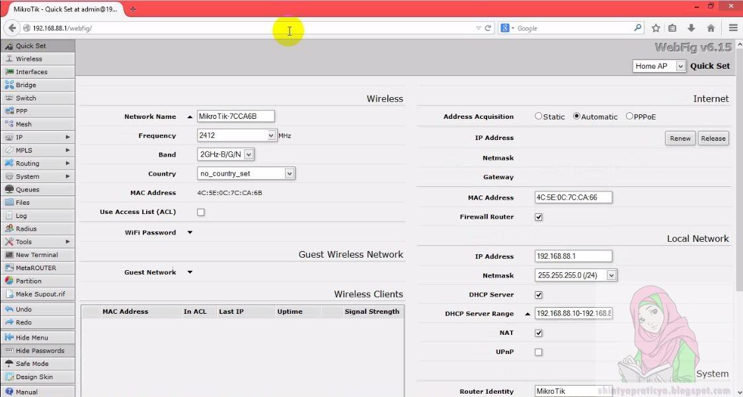Expand the System submenu
743x397 pixels.
click(38, 176)
